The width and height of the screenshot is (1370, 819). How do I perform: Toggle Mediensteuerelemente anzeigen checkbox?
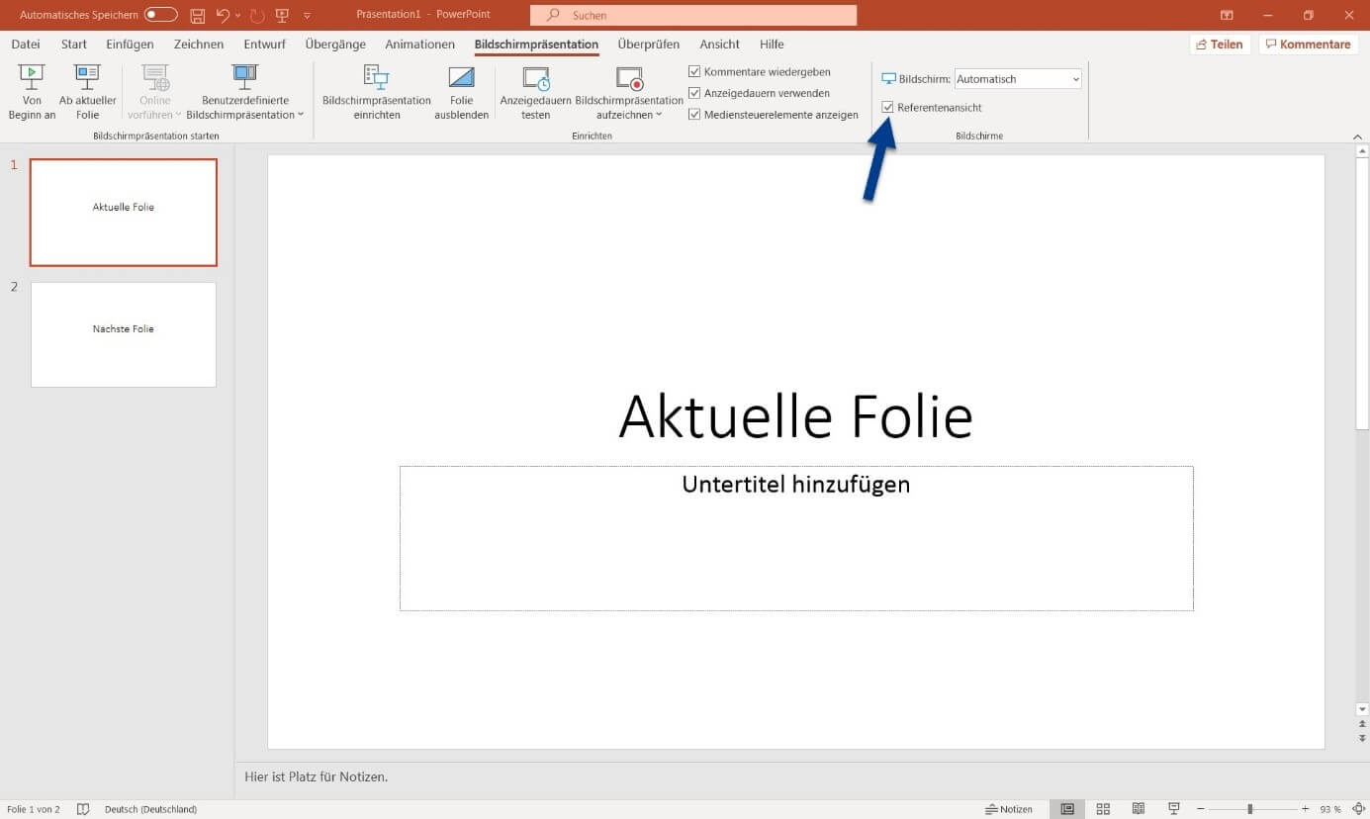[694, 115]
